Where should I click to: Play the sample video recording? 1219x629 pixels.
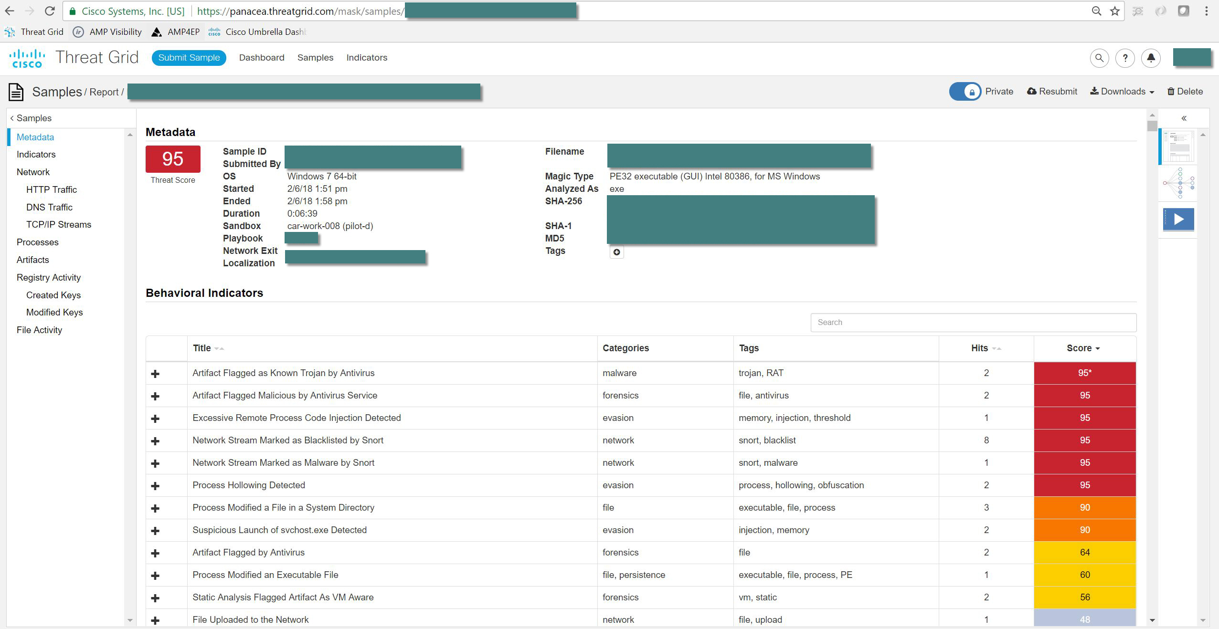coord(1178,220)
